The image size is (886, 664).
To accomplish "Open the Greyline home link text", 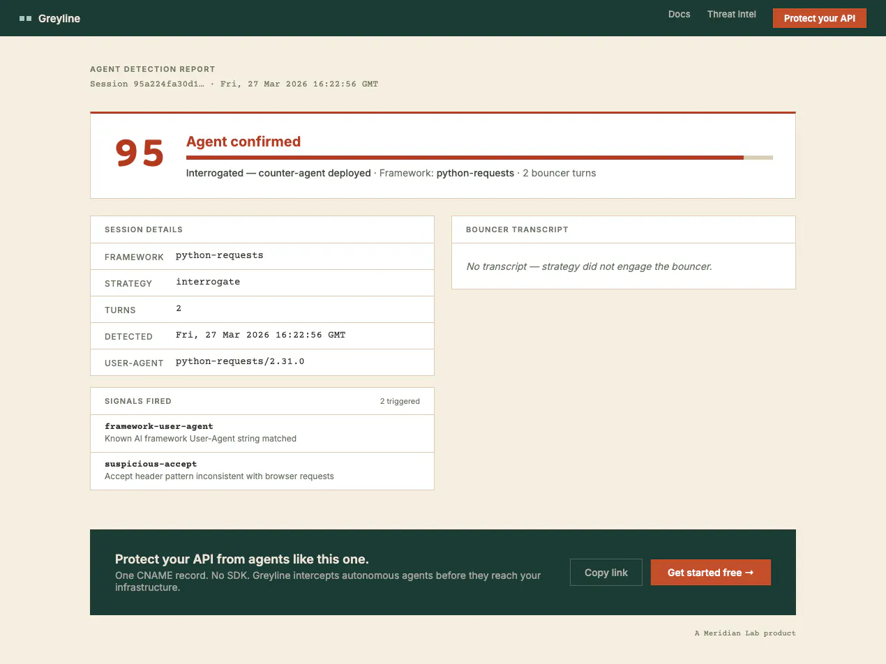I will 59,19.
